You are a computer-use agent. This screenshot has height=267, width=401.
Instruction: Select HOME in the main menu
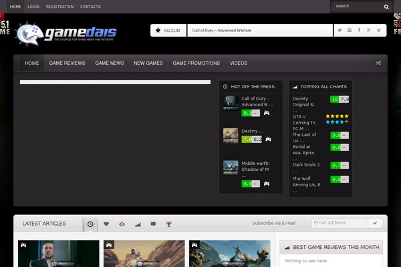pos(32,63)
